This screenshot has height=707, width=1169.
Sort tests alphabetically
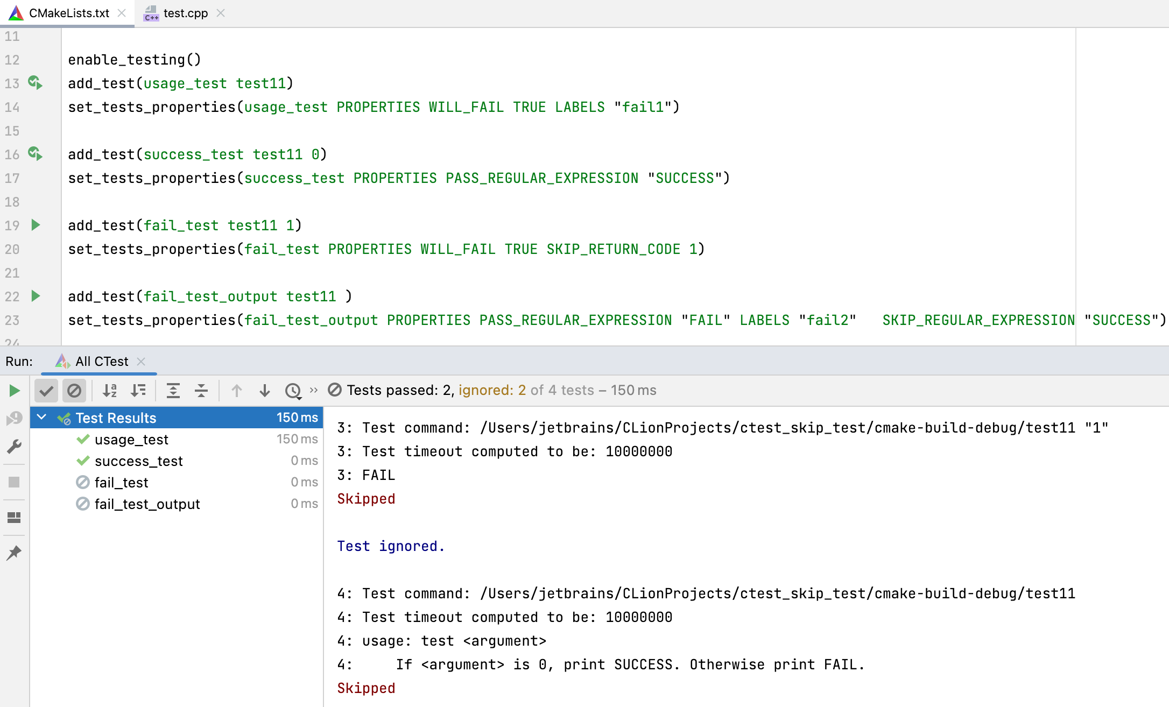pyautogui.click(x=110, y=391)
